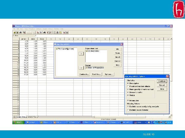Click the Weight Cases scale icon
This screenshot has width=185, height=138.
[x=57, y=32]
